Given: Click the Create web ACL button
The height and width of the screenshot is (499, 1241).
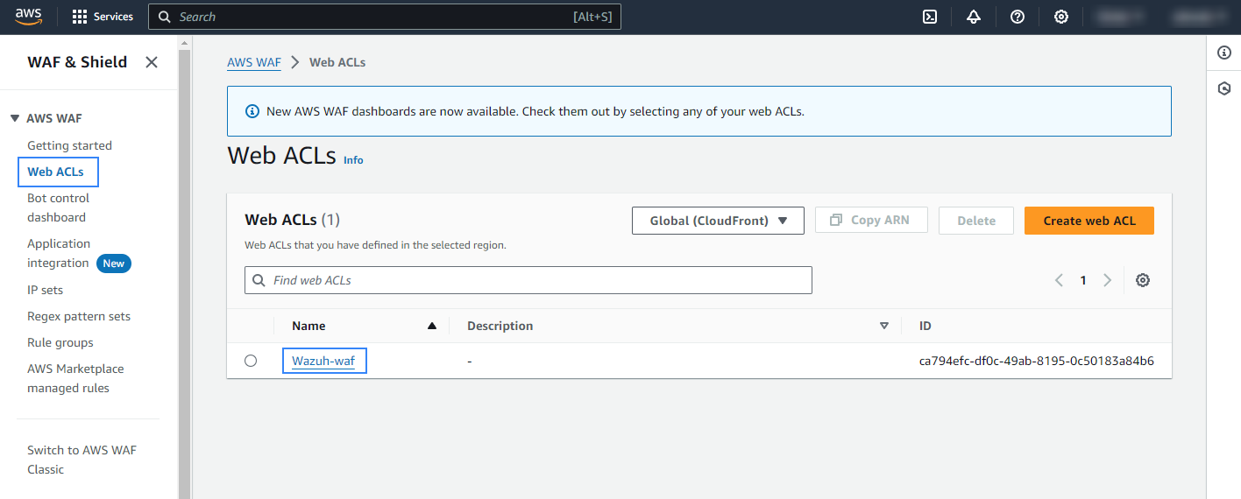Looking at the screenshot, I should tap(1089, 221).
